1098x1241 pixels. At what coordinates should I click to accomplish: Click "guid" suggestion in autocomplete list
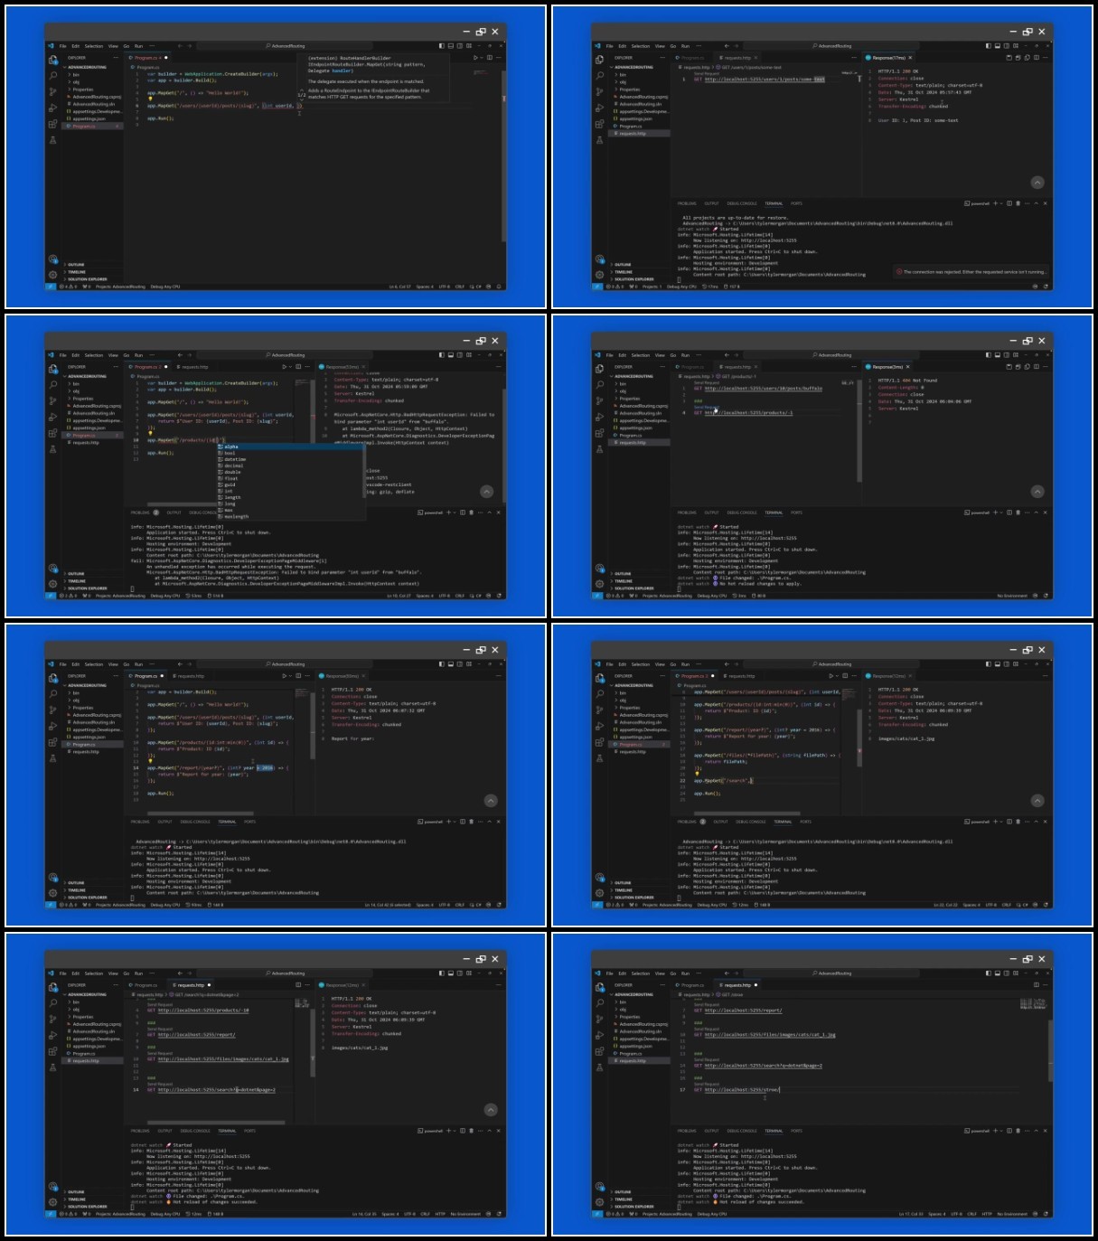(230, 484)
